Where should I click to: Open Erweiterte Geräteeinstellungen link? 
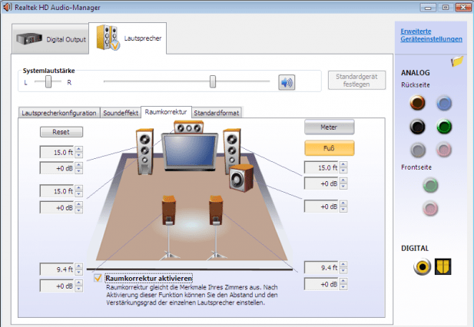coord(431,35)
